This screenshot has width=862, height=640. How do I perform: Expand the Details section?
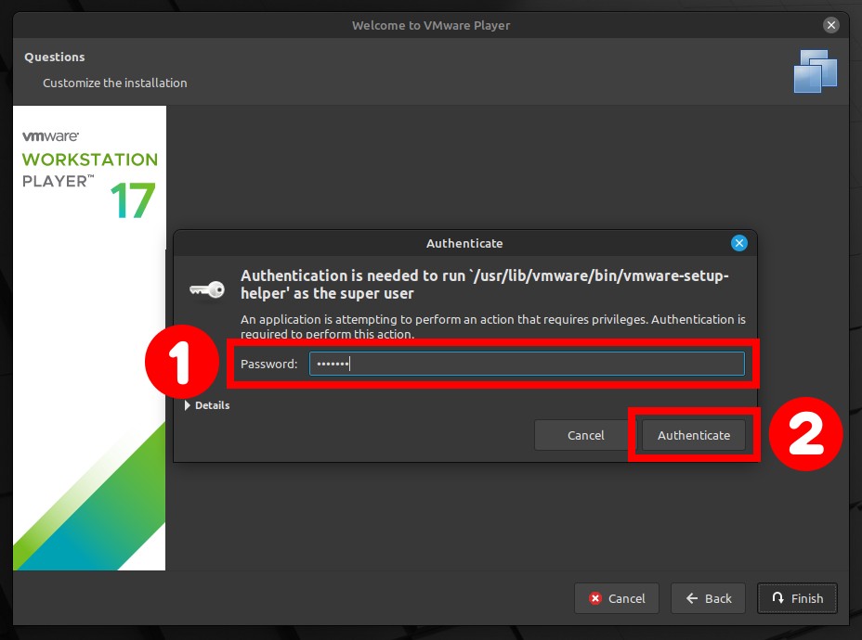pyautogui.click(x=207, y=405)
